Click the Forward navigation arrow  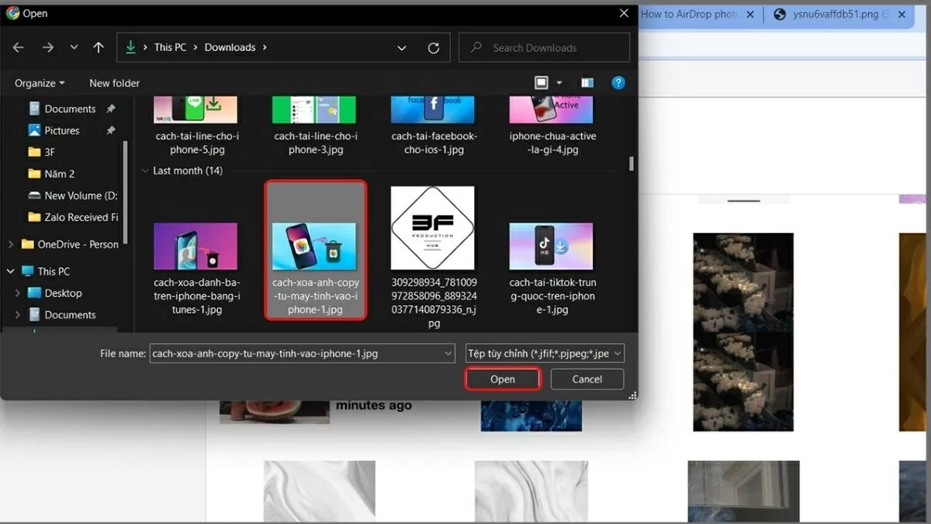tap(47, 47)
